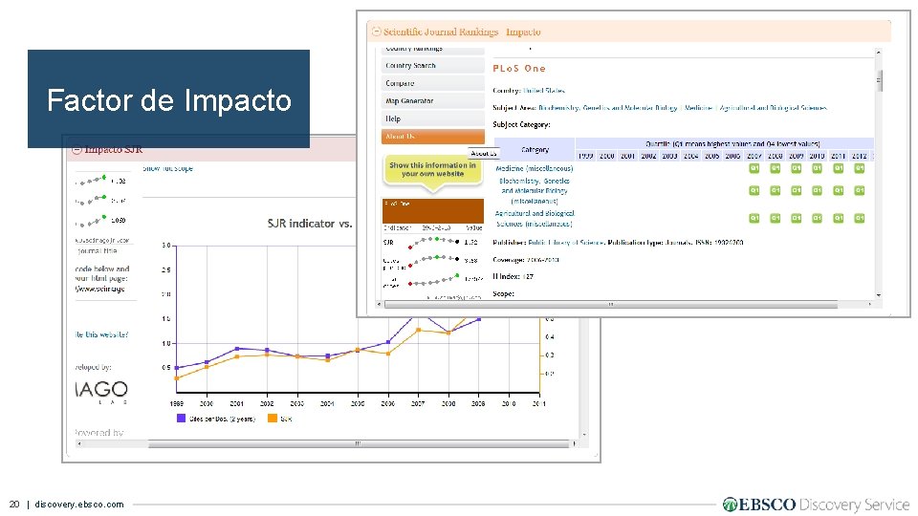Viewport: 918px width, 516px height.
Task: Click the 2010 Q1 badge in the Biochemistry row
Action: tap(818, 191)
